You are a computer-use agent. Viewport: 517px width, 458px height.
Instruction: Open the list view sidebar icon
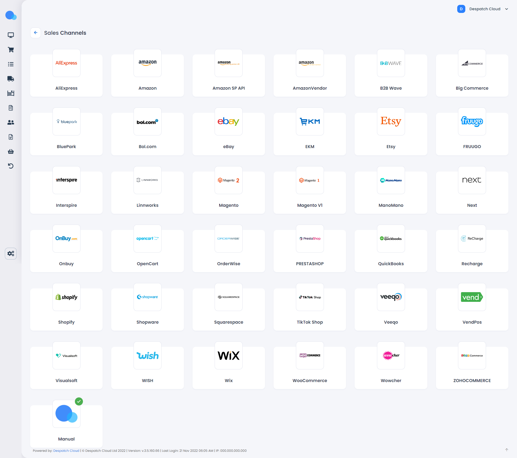coord(11,64)
